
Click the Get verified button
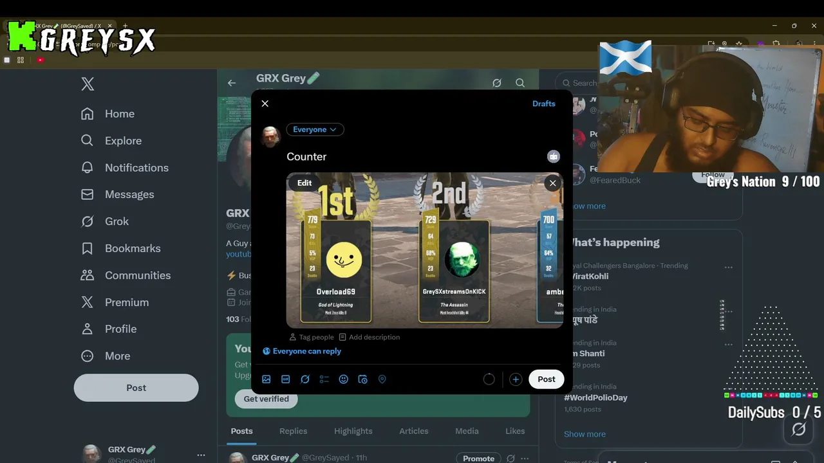pyautogui.click(x=266, y=399)
